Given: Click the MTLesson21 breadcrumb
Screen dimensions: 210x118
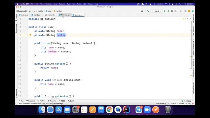Looking at the screenshot, I should (x=22, y=11).
